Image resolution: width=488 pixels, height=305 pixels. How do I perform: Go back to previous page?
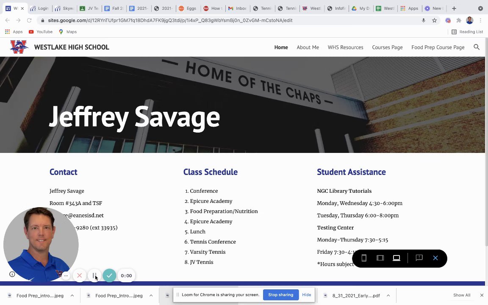point(8,20)
